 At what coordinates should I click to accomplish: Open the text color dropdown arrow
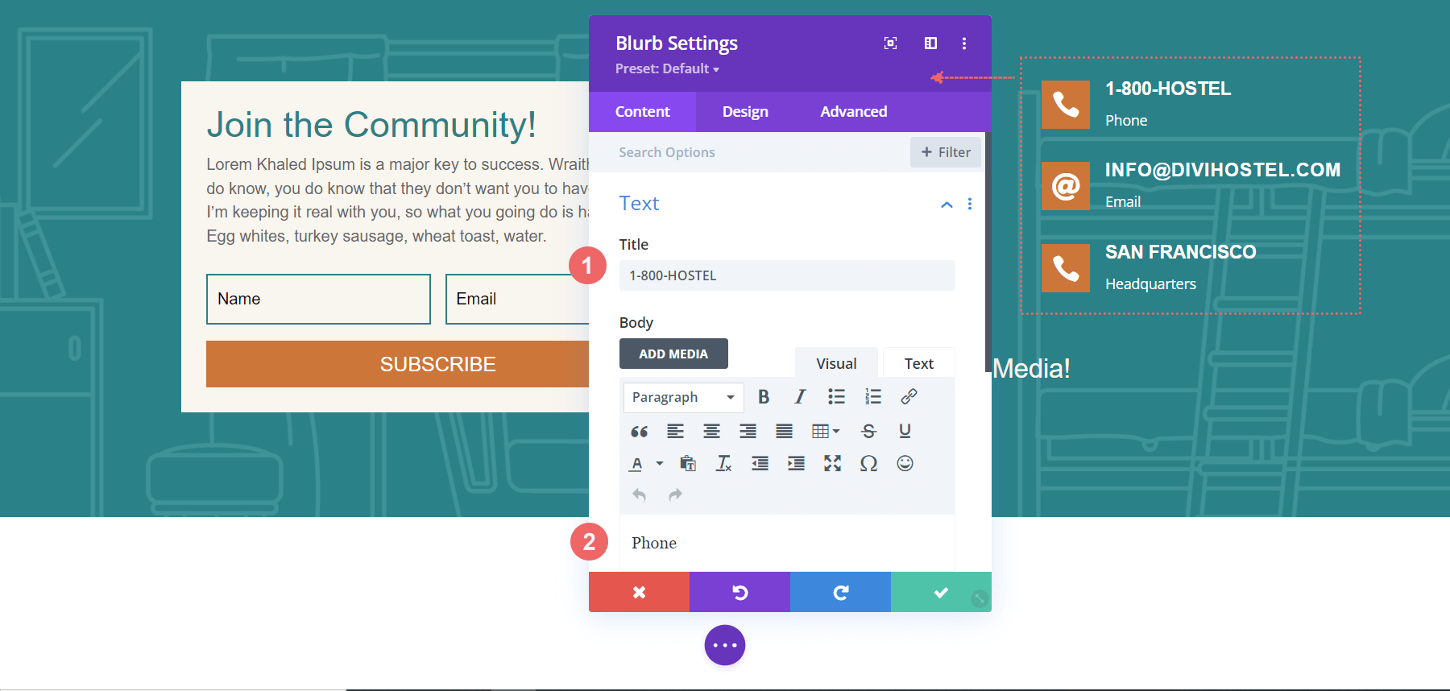[x=660, y=464]
